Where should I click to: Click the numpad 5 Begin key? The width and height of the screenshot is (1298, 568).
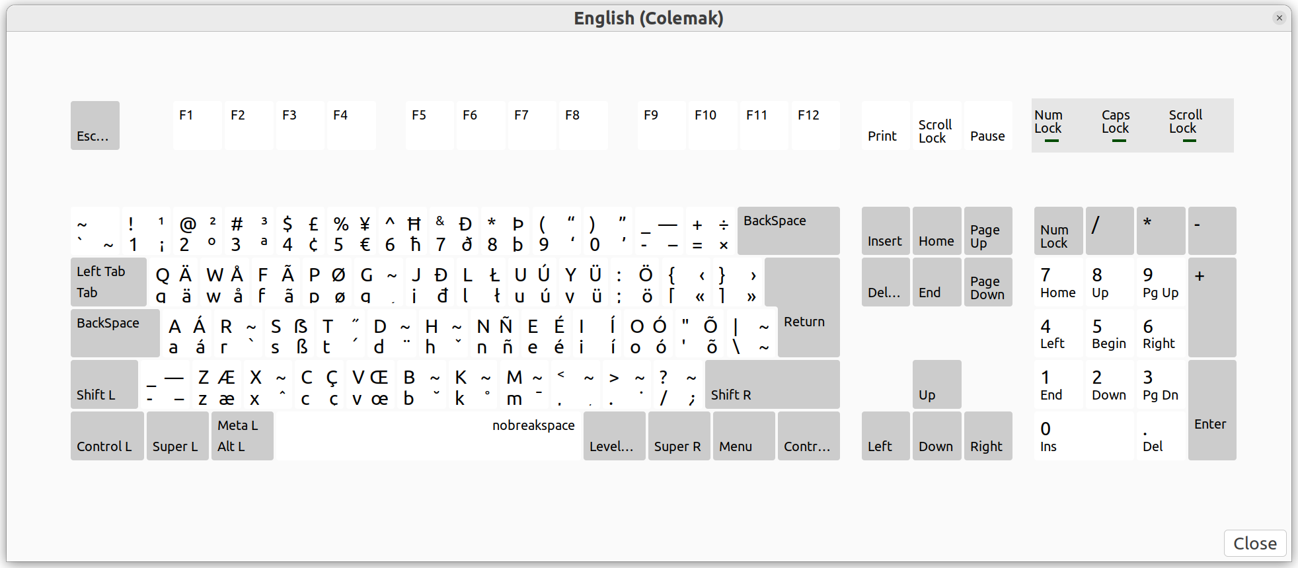(x=1110, y=334)
